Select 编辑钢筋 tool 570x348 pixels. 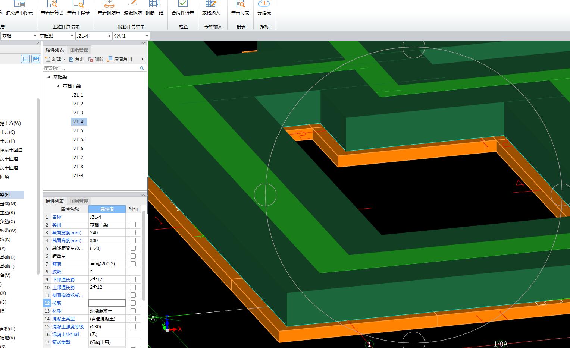[x=133, y=8]
